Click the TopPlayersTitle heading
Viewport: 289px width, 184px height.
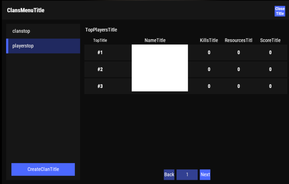[x=101, y=30]
